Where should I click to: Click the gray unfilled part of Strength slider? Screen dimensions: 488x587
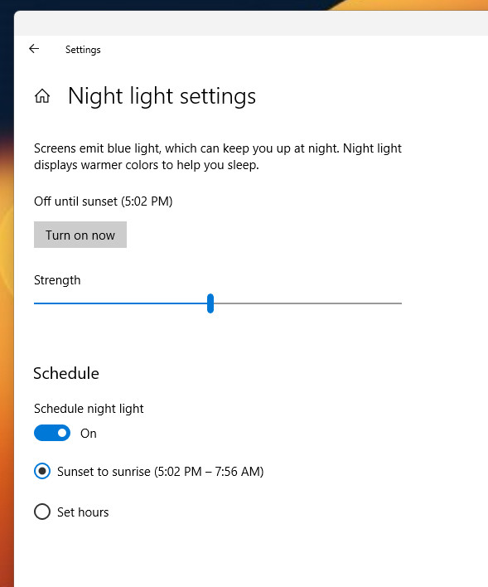307,303
